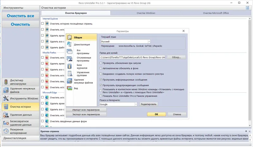
Task: Open the hamburger menu icon at top right
Action: click(247, 8)
